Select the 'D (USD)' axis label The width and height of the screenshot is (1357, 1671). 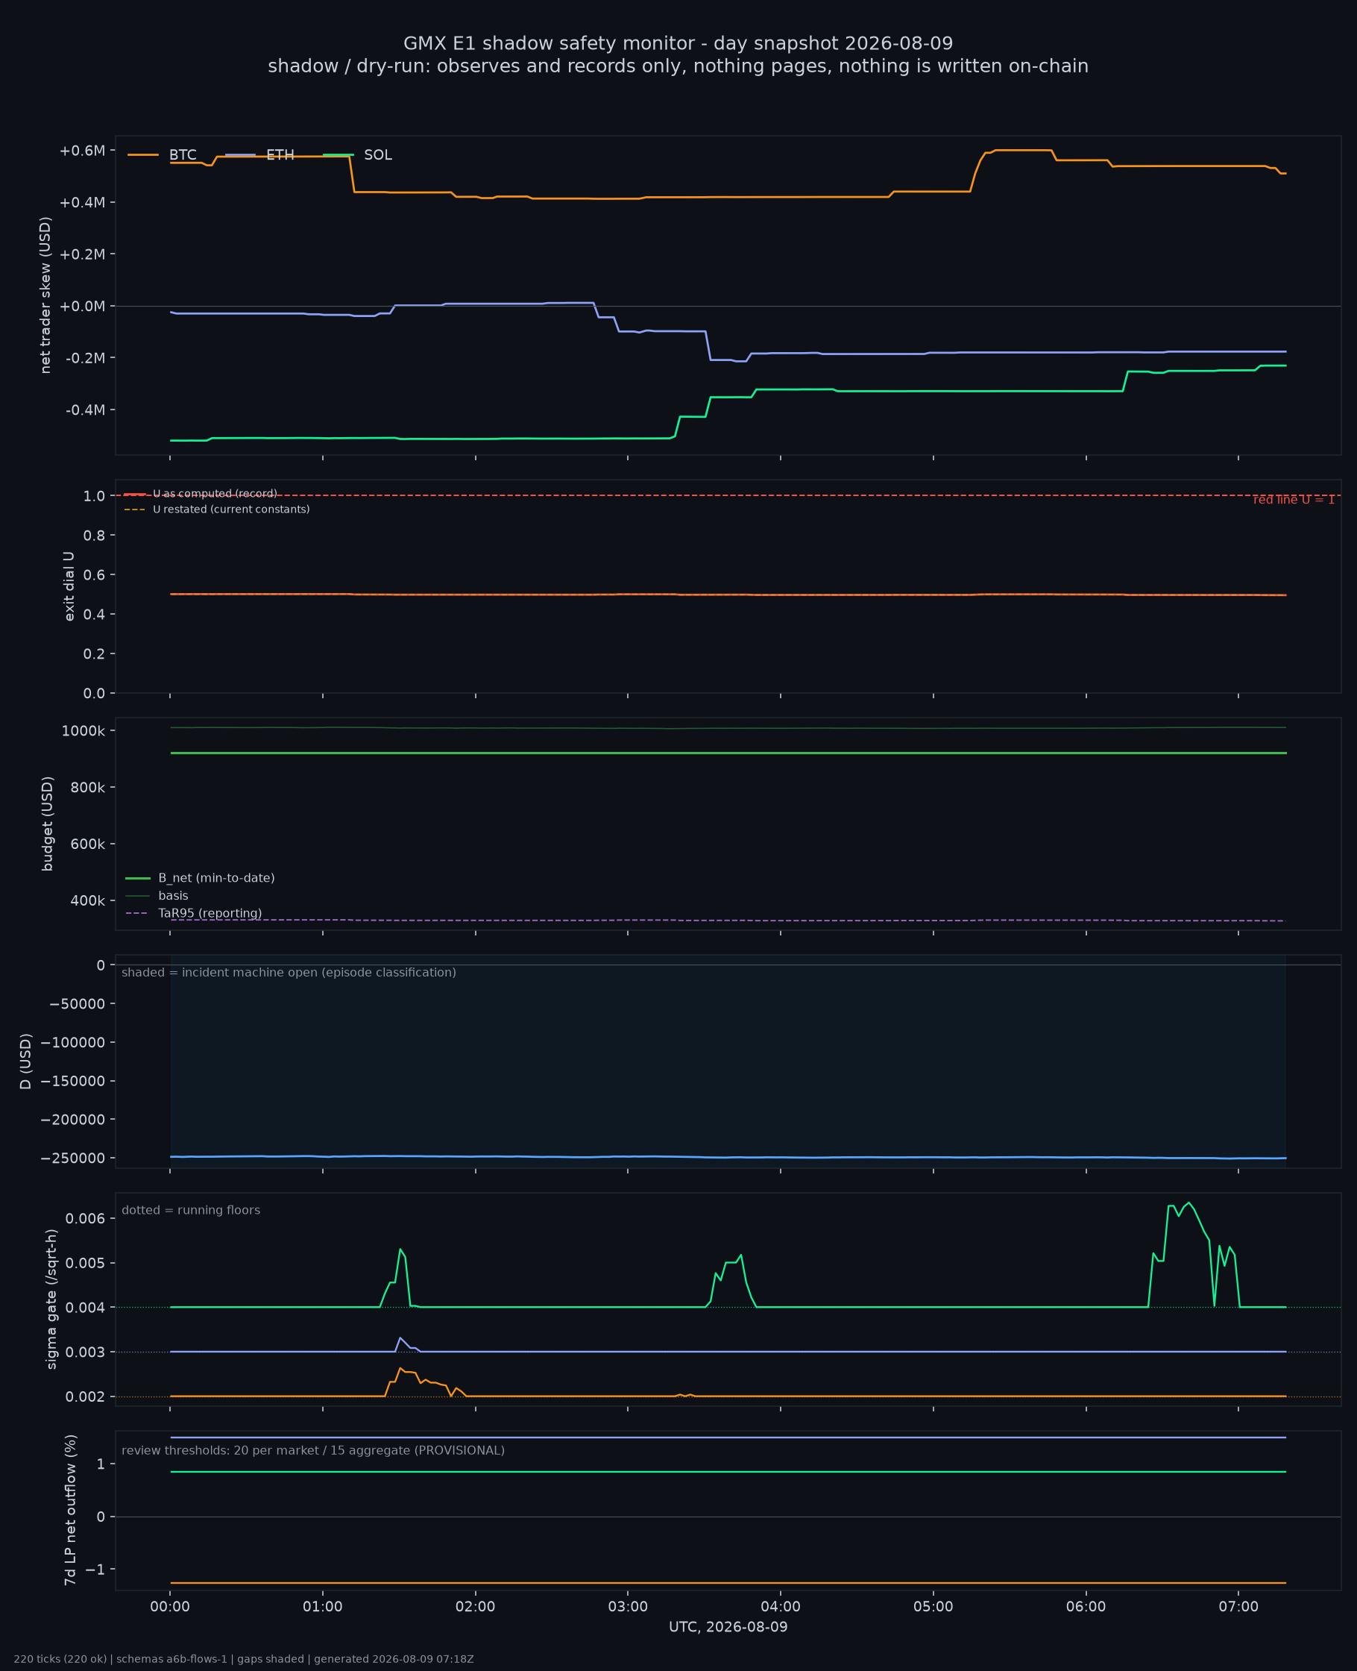coord(26,1061)
